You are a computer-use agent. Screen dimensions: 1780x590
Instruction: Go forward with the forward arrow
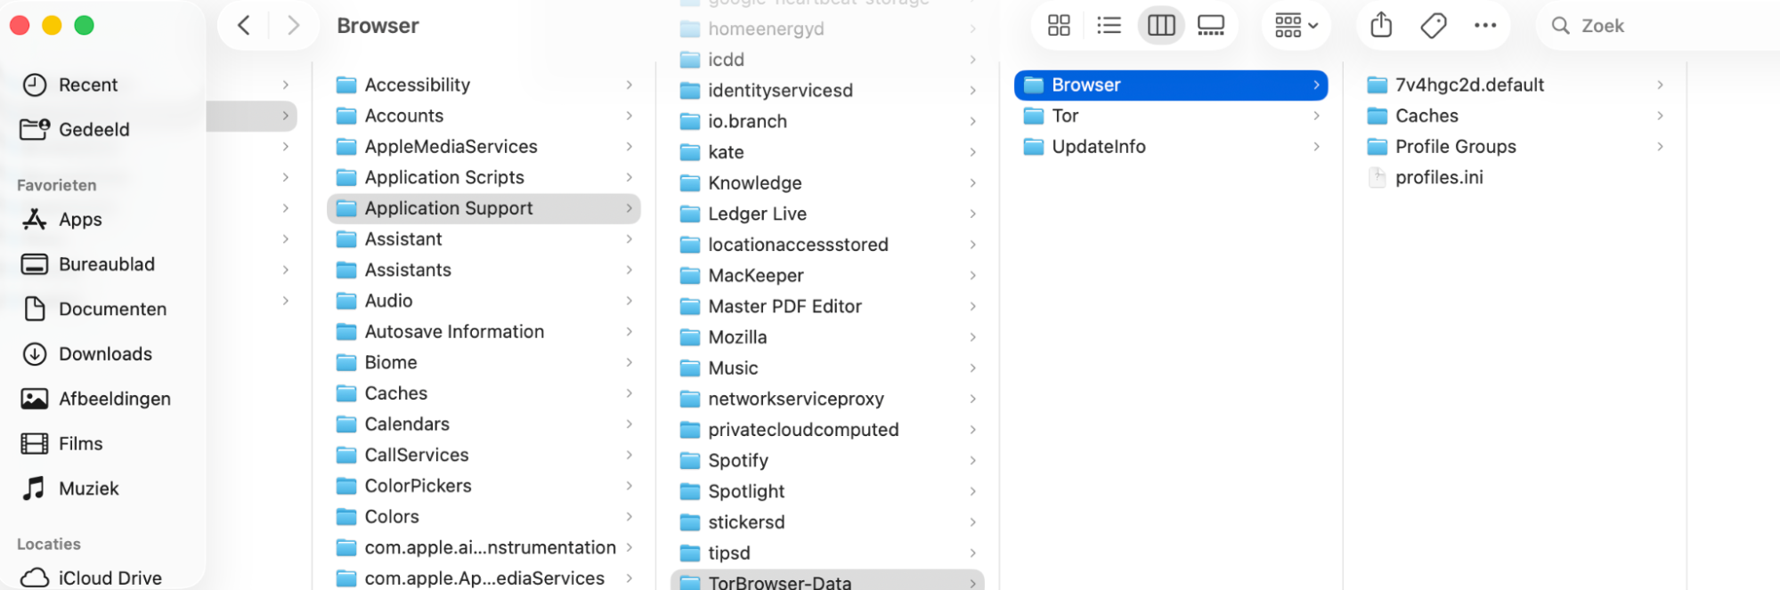pos(293,26)
